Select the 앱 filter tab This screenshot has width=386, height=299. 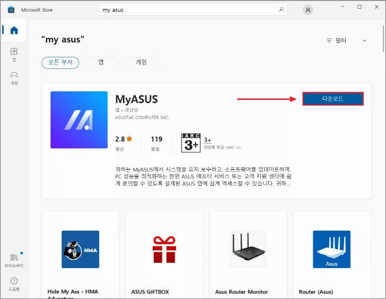tap(101, 62)
